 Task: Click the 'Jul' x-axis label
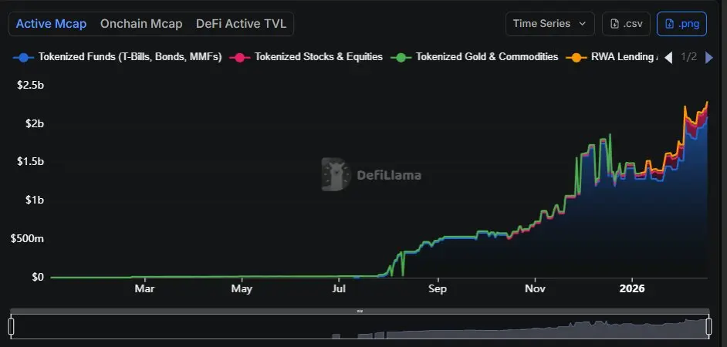tap(339, 288)
